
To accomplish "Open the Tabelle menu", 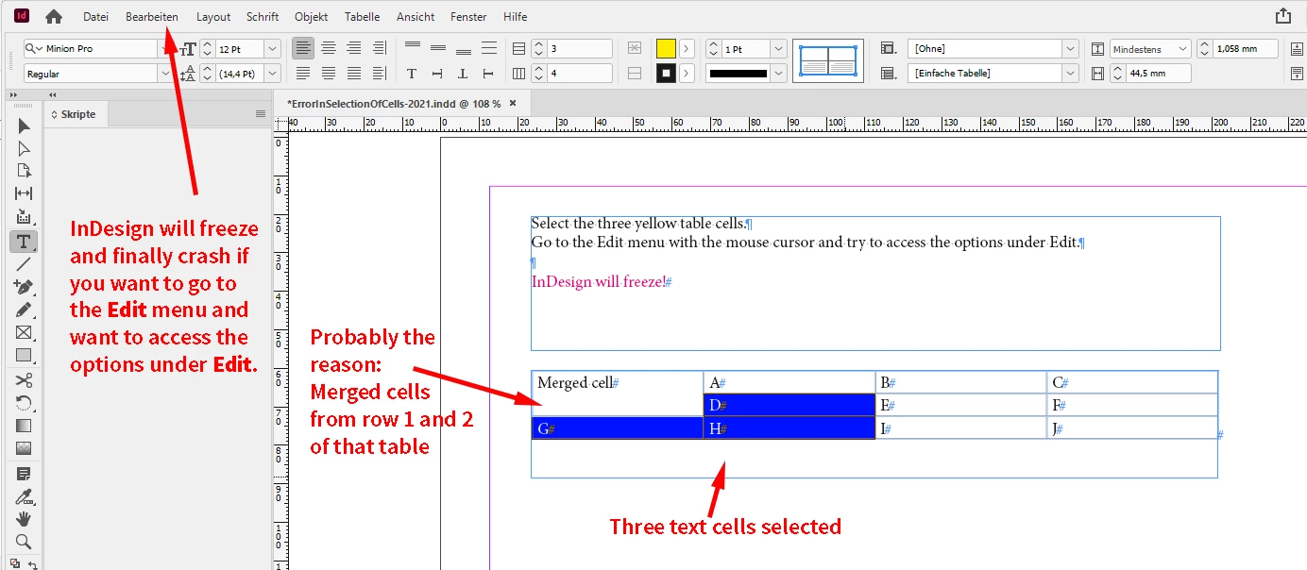I will pos(362,17).
